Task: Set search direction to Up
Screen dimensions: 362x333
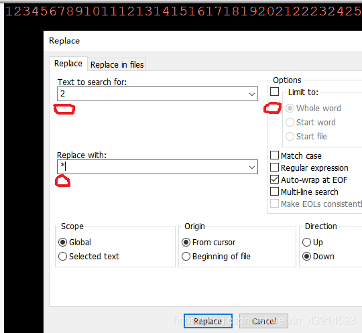Action: [306, 243]
